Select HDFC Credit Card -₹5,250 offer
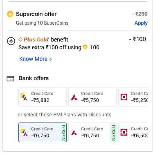This screenshot has height=155, width=155. 133,97
